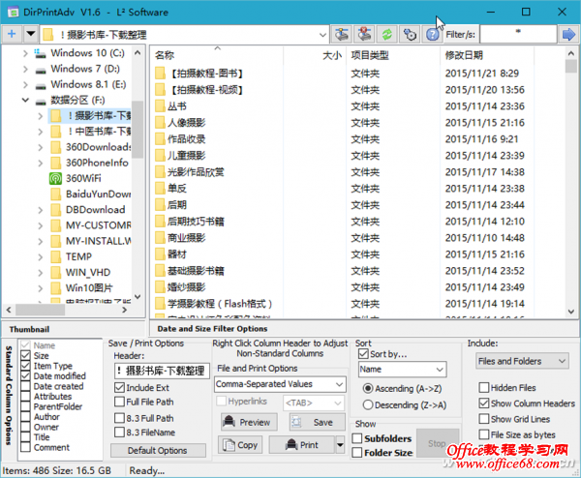Expand the Windows 10 (C:) tree node
581x478 pixels.
tap(25, 53)
